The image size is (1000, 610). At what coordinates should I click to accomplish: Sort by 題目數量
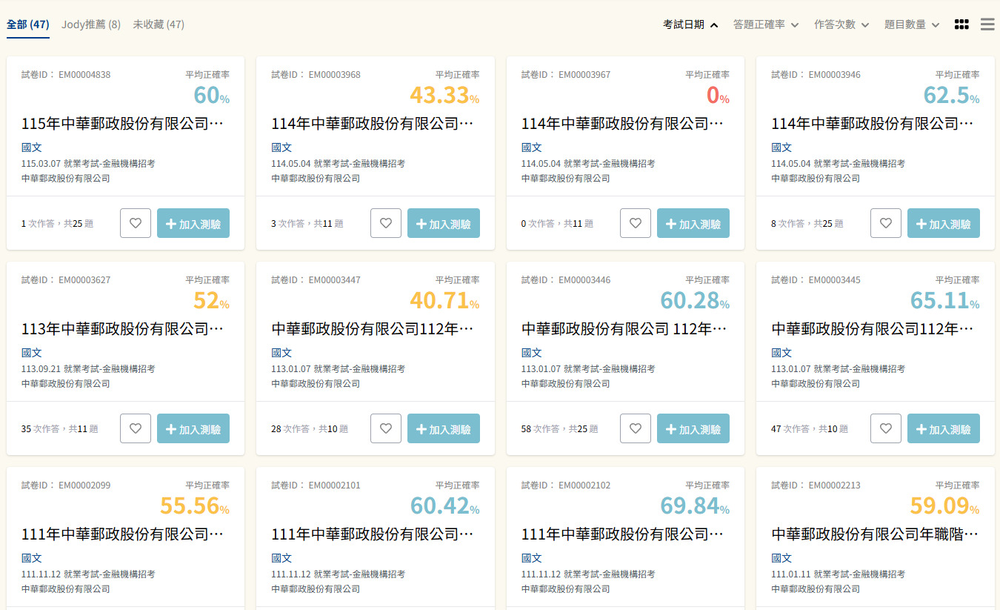pos(911,24)
